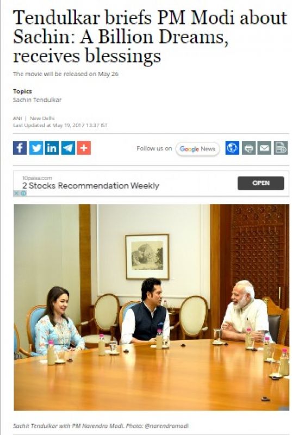Click the article photo of the meeting

[x=151, y=307]
